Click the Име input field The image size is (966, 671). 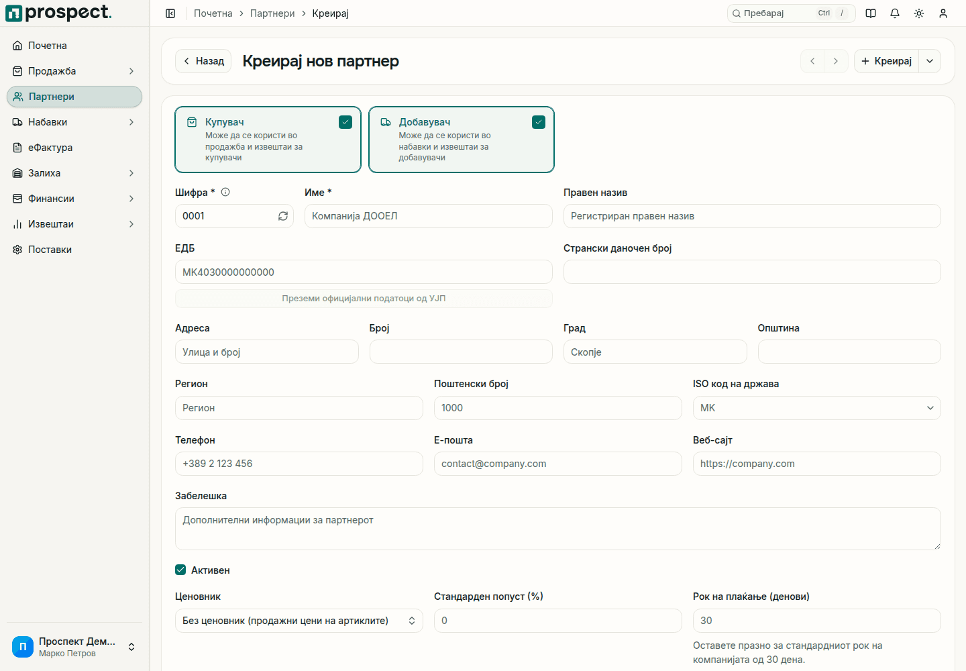tap(428, 216)
